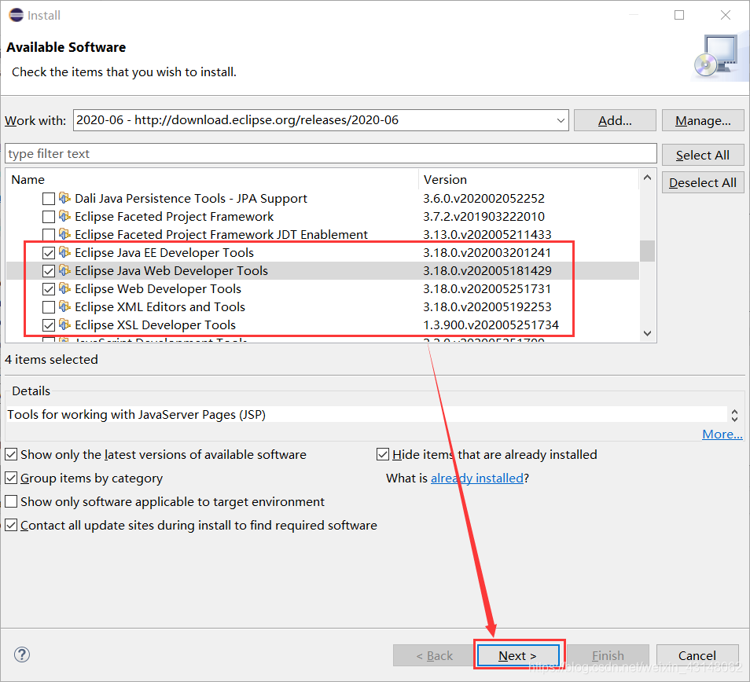
Task: Toggle Group items by category checkbox
Action: 11,478
